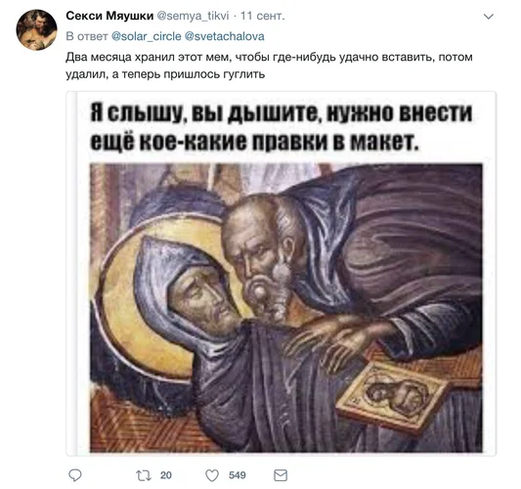Image resolution: width=521 pixels, height=489 pixels.
Task: Open tweet permalink via 11 сент. date
Action: (x=263, y=16)
